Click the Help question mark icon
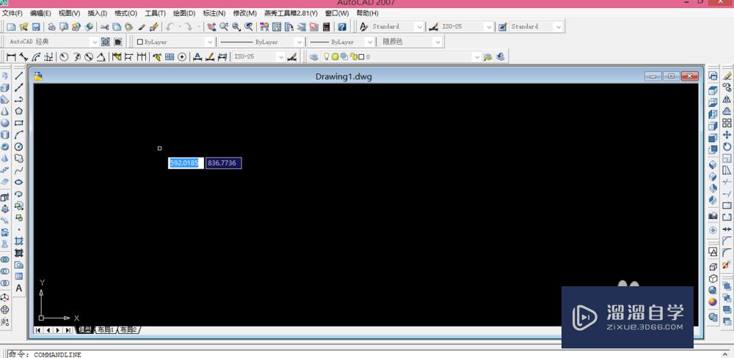 point(342,27)
